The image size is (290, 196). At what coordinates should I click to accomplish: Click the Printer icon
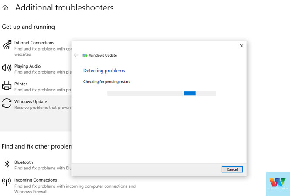coord(7,85)
